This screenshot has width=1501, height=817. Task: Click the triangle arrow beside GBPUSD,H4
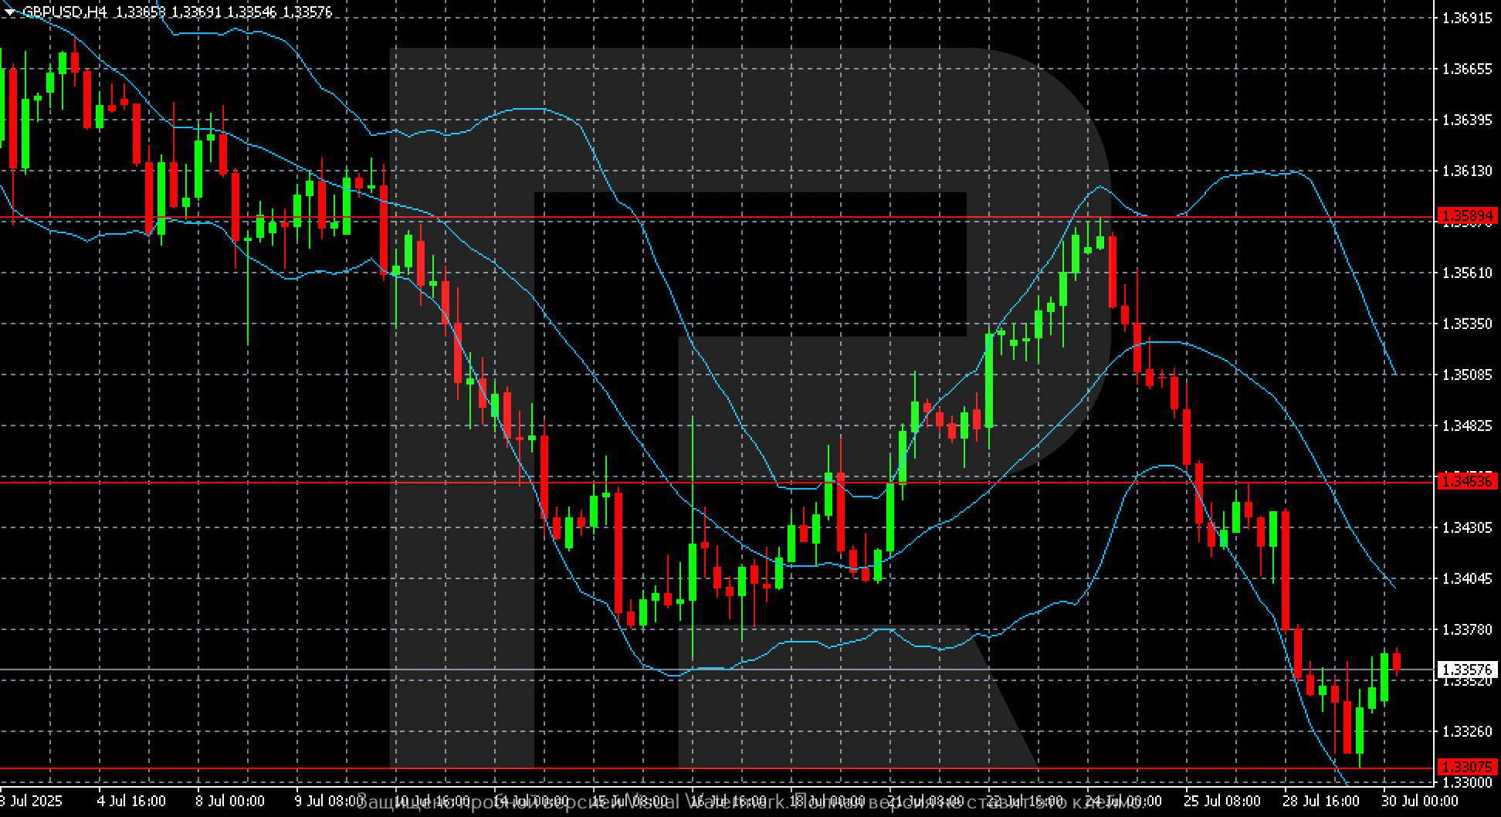tap(9, 12)
